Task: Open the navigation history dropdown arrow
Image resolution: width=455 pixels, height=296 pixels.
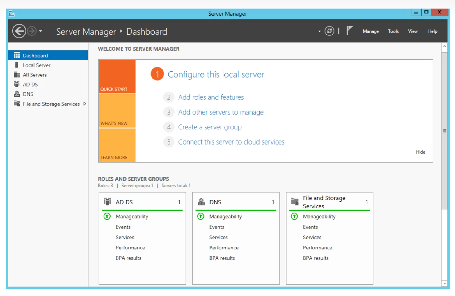Action: tap(41, 31)
